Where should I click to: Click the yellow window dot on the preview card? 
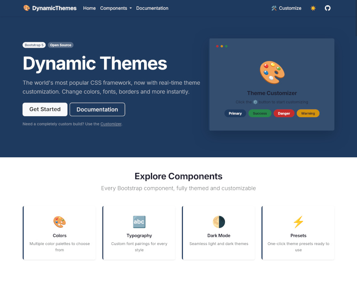222,46
